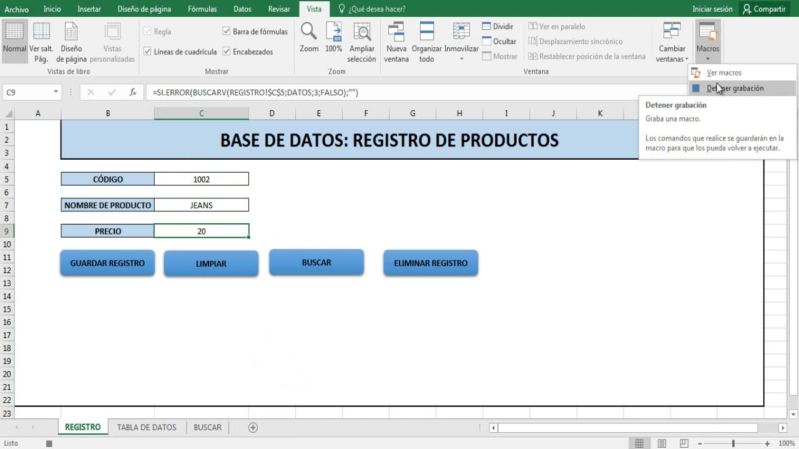The height and width of the screenshot is (449, 799).
Task: Open the Inicio ribbon tab
Action: 52,9
